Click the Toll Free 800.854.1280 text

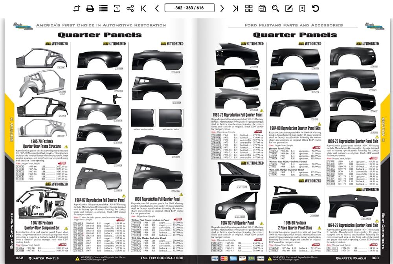162,258
